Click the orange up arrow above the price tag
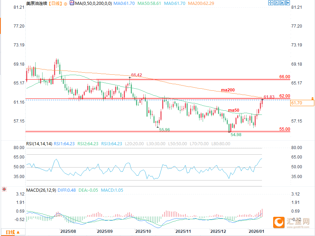Screen dimensions: 315x236 click(313, 98)
